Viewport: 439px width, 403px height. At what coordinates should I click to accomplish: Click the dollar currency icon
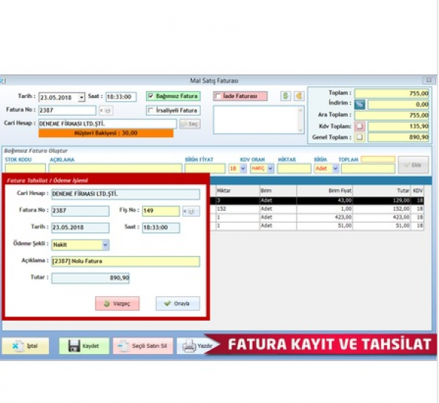tap(285, 96)
